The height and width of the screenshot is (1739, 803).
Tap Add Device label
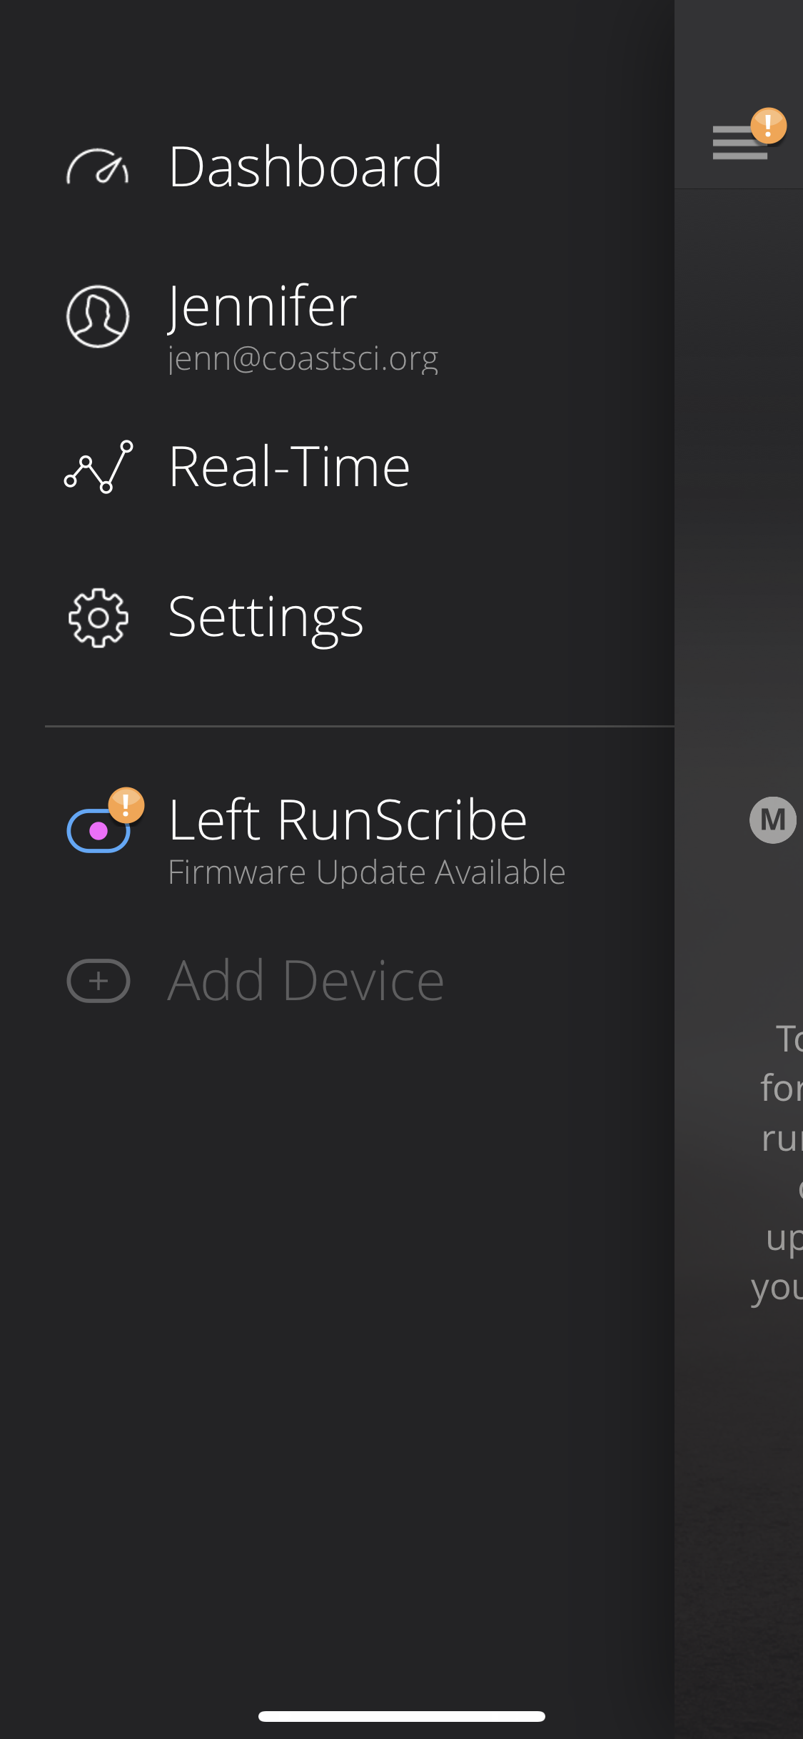[x=305, y=981]
